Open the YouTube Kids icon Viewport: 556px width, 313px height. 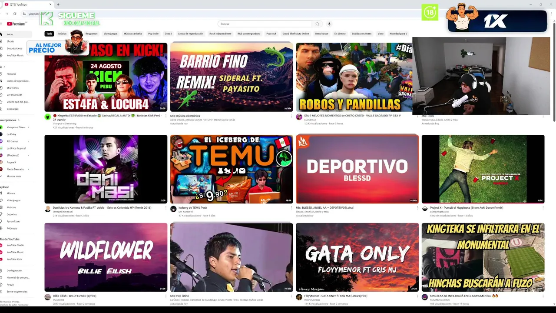click(1, 259)
